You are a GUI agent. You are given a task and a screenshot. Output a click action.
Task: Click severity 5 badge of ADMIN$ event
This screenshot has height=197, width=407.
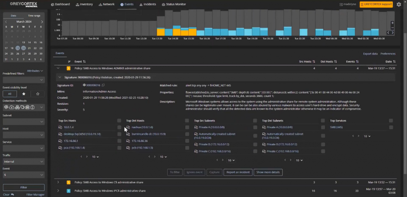click(68, 68)
